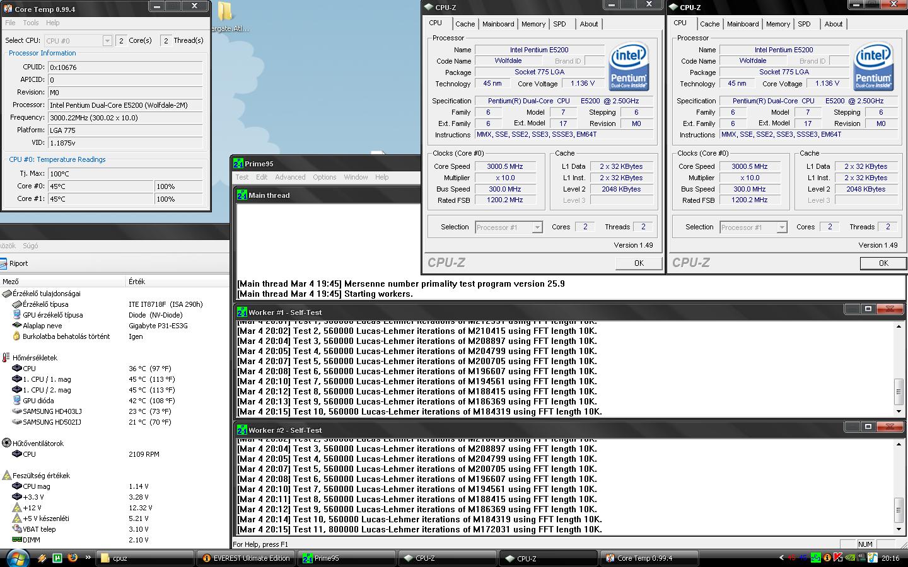Switch to Core Temp 0.99.4 taskbar button
This screenshot has width=908, height=567.
click(x=649, y=558)
